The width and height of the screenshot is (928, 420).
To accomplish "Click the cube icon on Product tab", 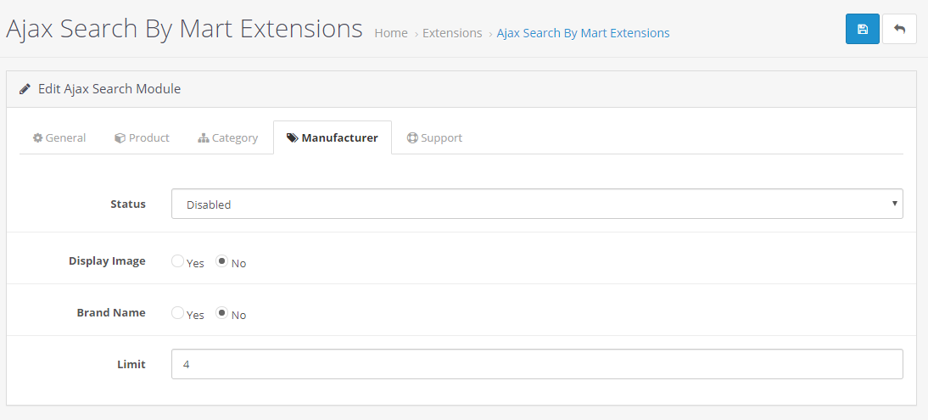I will (120, 137).
